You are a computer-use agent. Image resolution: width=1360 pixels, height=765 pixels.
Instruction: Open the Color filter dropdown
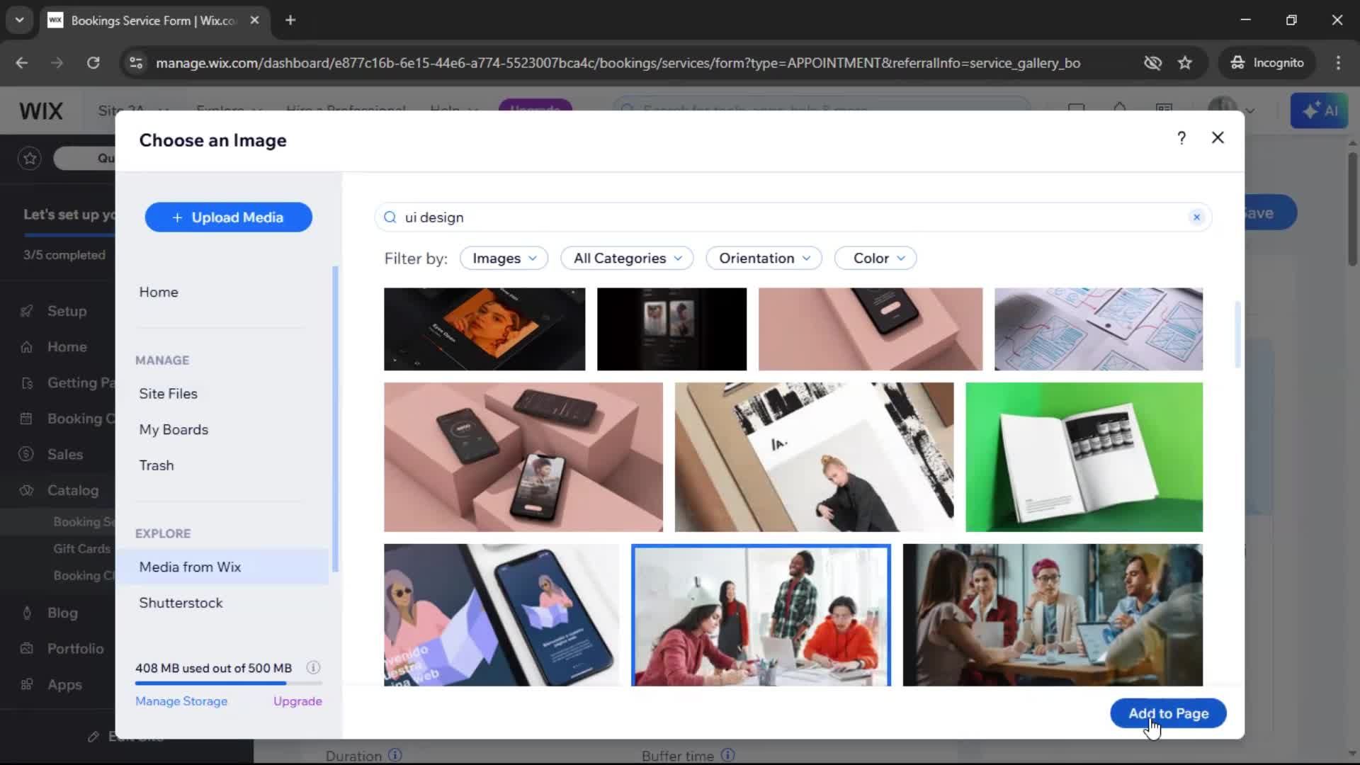[875, 258]
